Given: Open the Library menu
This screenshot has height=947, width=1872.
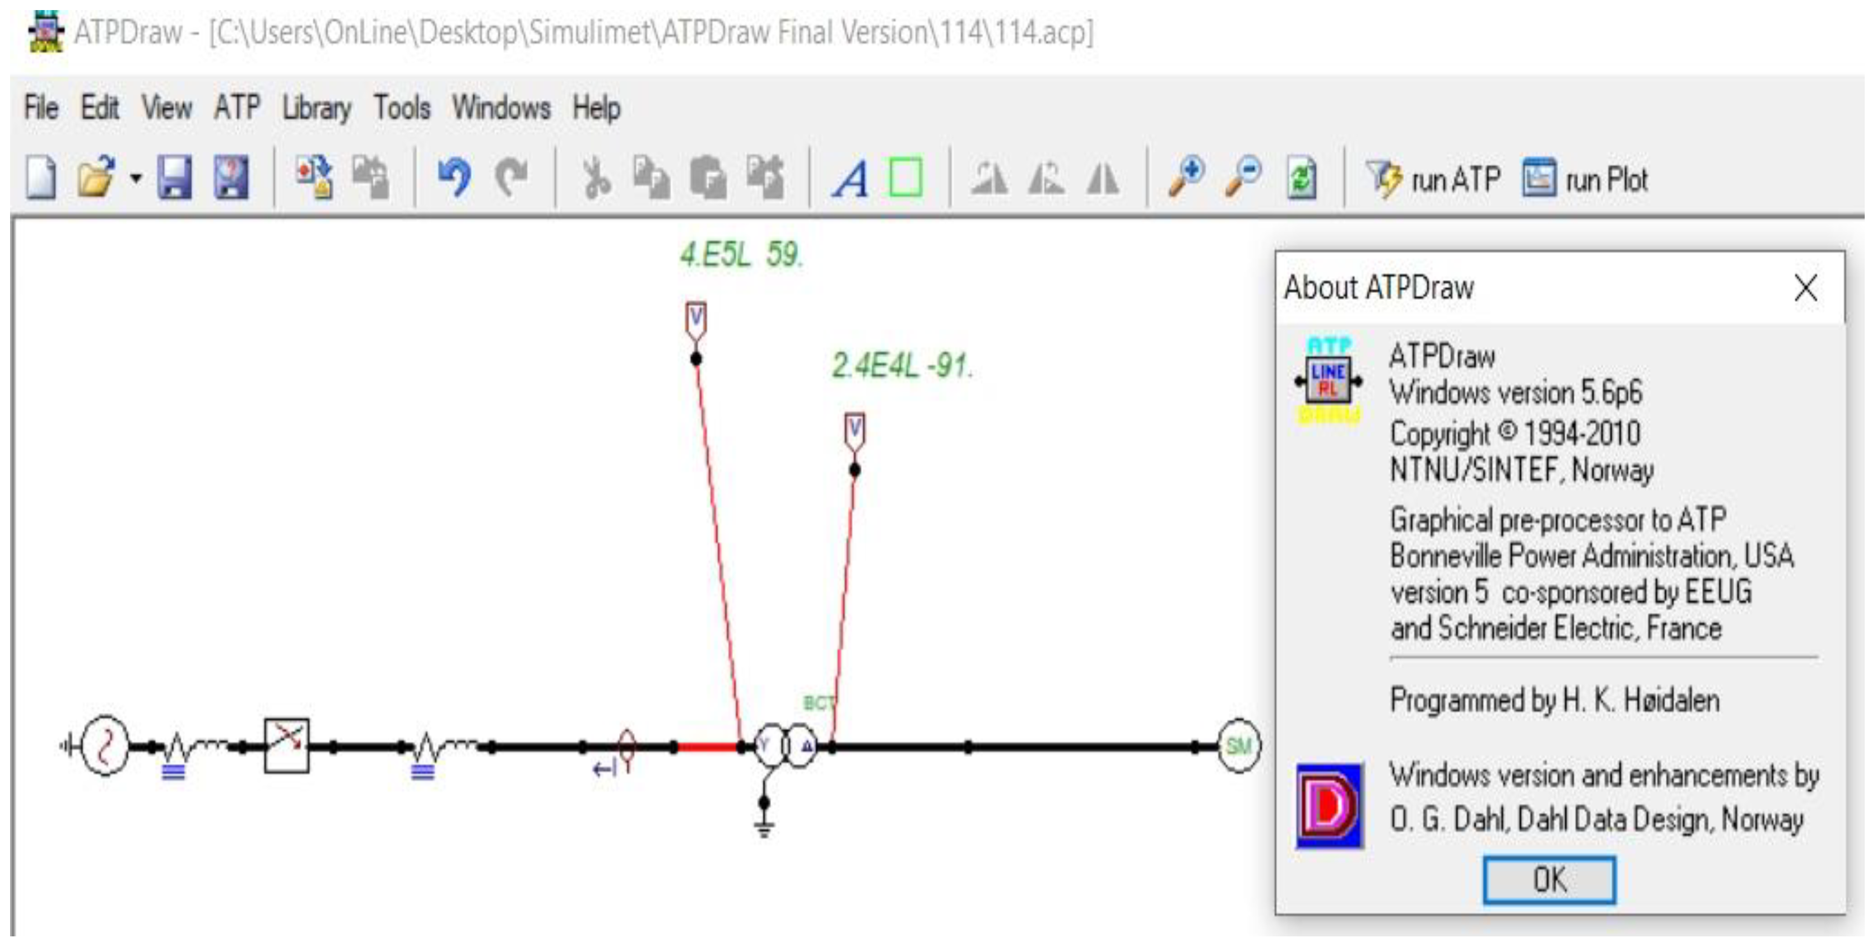Looking at the screenshot, I should (317, 108).
